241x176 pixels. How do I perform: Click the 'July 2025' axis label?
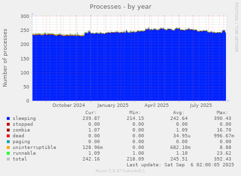coord(201,105)
